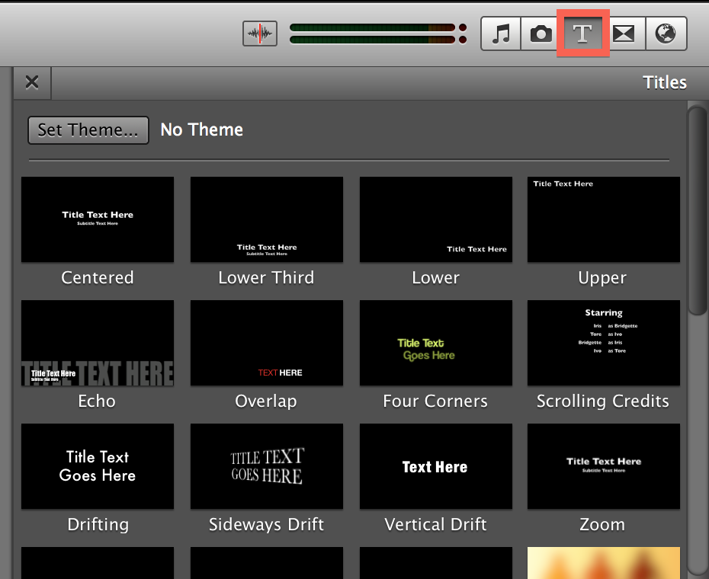Select the Echo title style
Screen dimensions: 709x579
point(98,343)
